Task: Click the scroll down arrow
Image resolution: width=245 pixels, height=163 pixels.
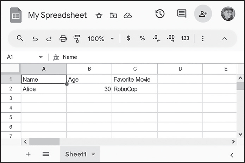Action: pos(240,134)
